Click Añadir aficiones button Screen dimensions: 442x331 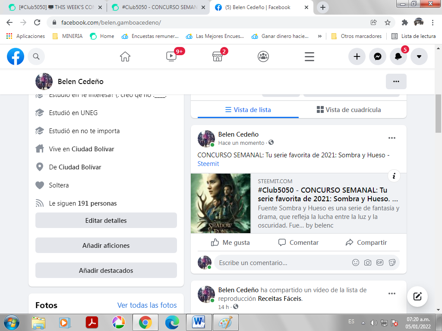106,245
